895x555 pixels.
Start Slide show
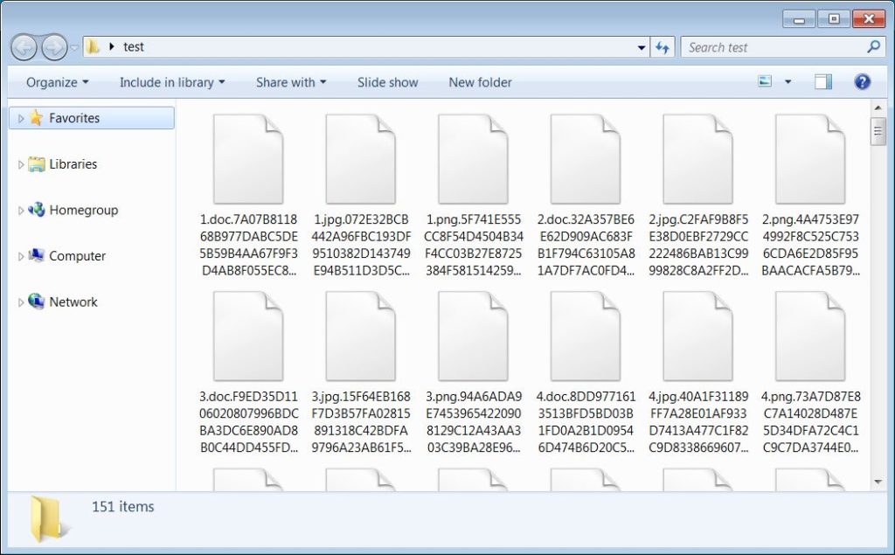click(x=387, y=82)
